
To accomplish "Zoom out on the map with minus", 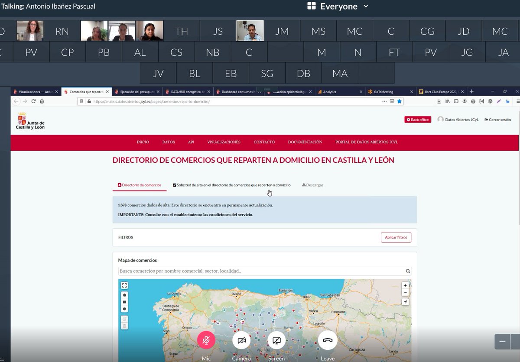I will [x=405, y=292].
